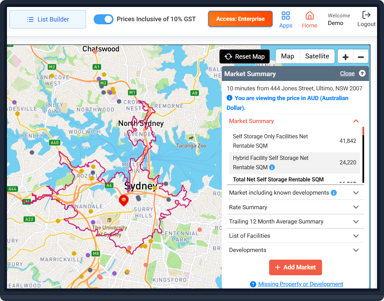Click the panel collapse up-arrow circle icon
Viewport: 384px width, 301px height.
tap(362, 73)
